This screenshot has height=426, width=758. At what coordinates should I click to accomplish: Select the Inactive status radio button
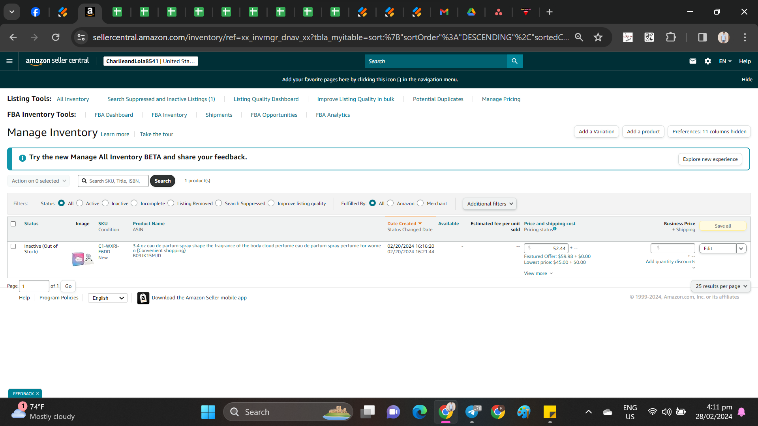(x=105, y=203)
